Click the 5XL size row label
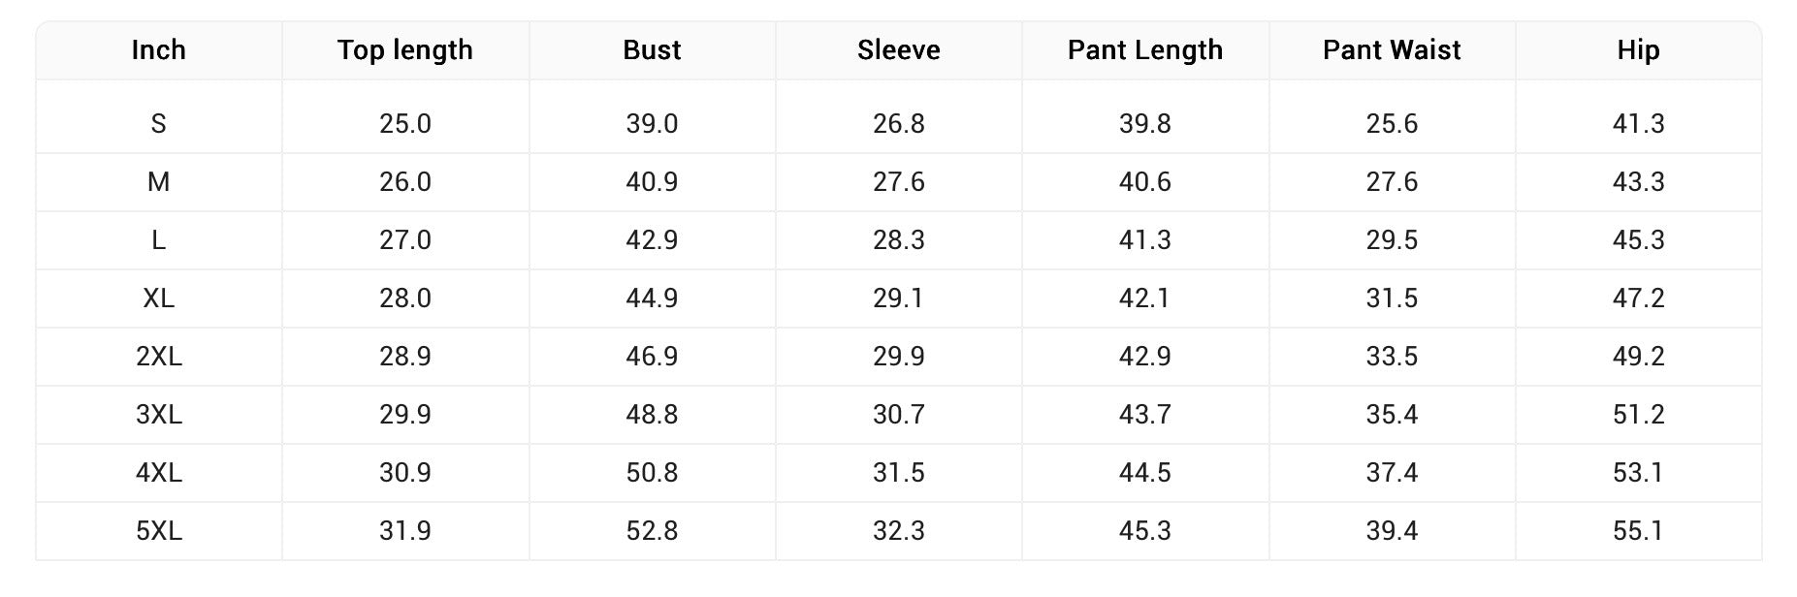This screenshot has width=1797, height=597. coord(158,531)
